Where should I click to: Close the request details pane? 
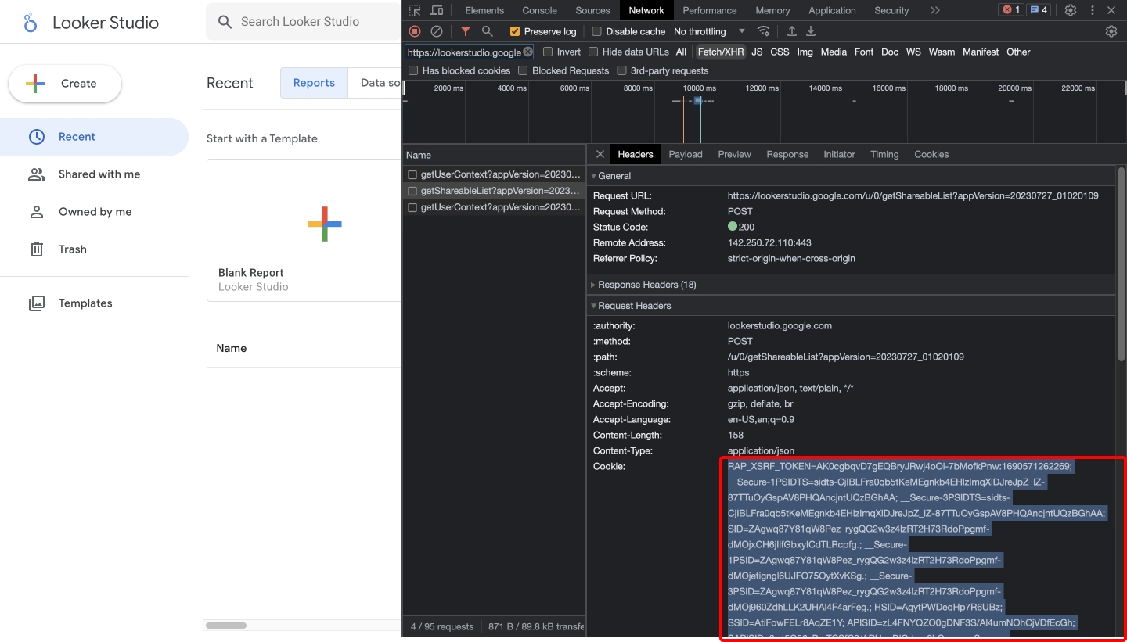click(x=600, y=155)
